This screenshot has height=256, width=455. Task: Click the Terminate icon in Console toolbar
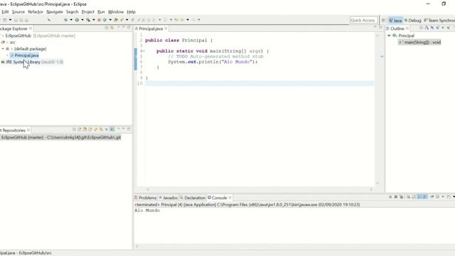tap(390, 197)
